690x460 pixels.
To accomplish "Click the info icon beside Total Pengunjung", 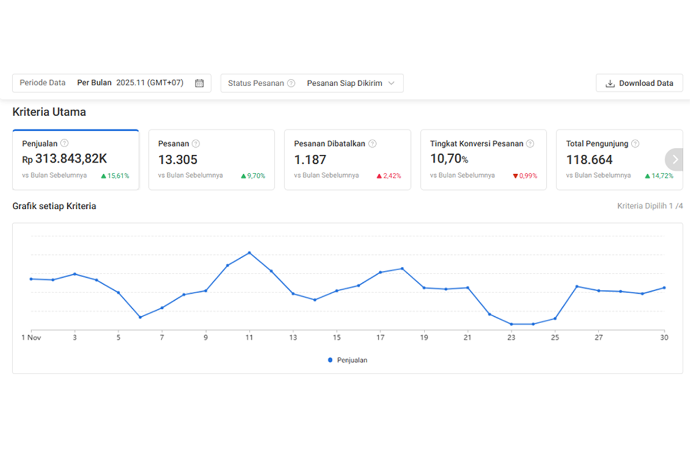I will click(x=635, y=144).
